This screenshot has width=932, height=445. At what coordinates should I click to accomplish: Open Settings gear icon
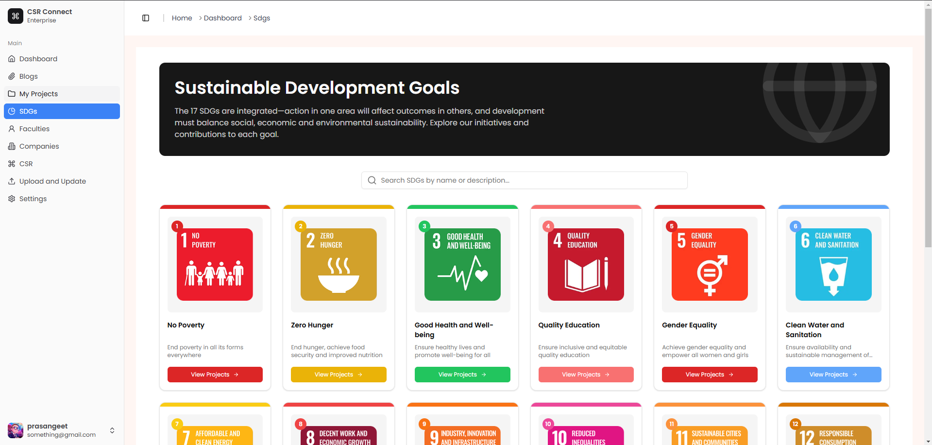12,199
